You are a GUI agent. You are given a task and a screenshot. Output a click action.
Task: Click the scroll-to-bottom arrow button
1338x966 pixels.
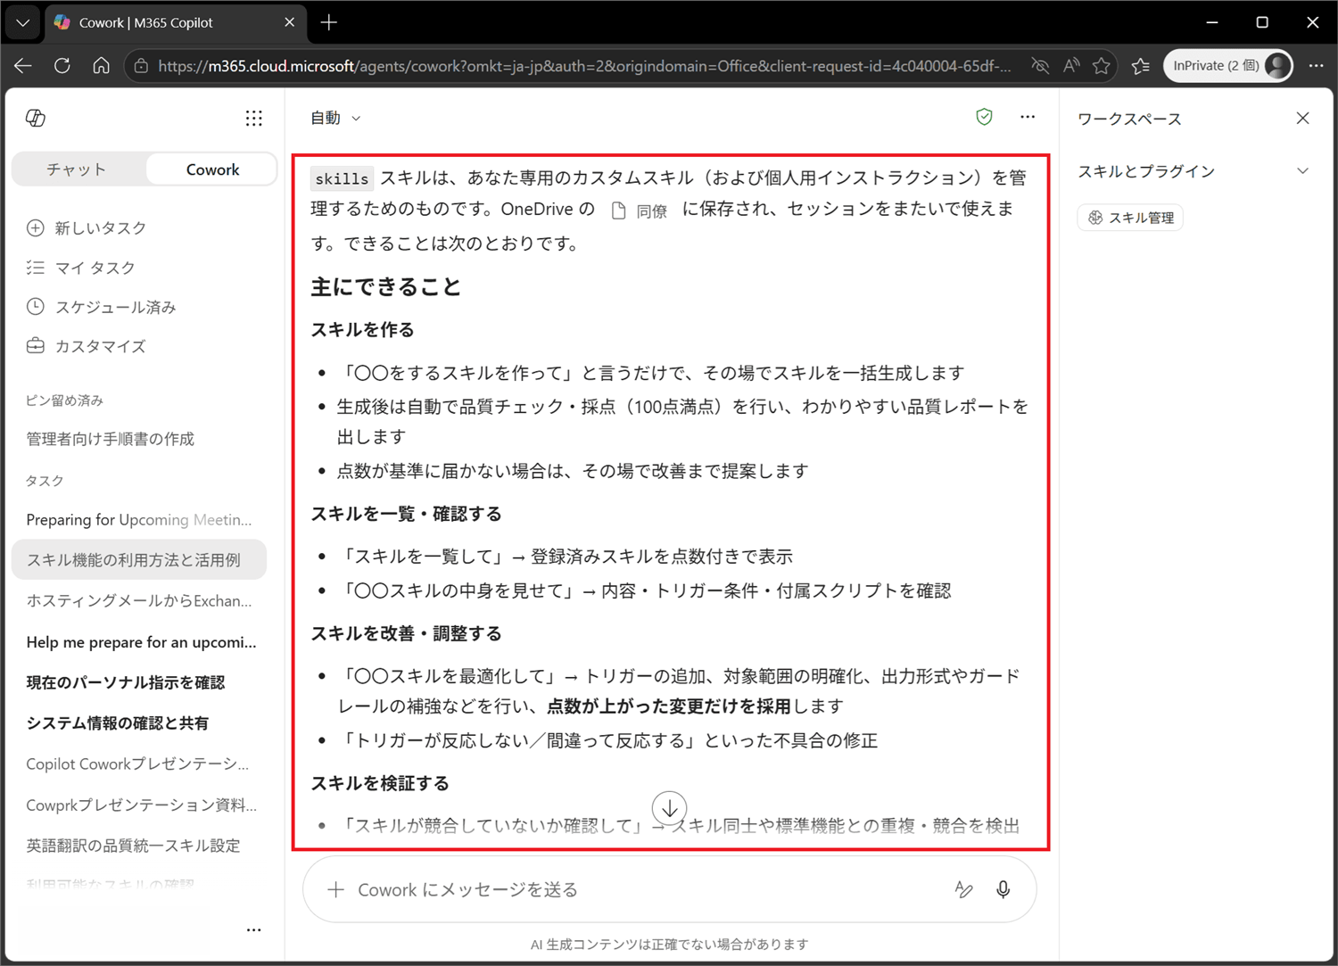click(x=669, y=808)
